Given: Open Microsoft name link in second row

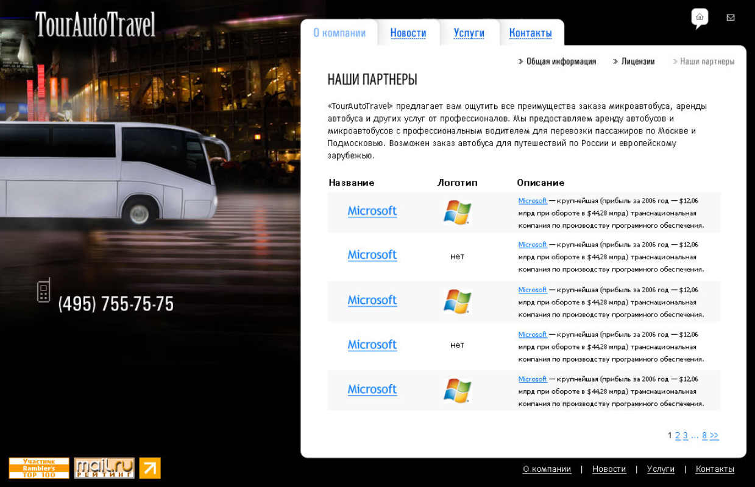Looking at the screenshot, I should [372, 255].
